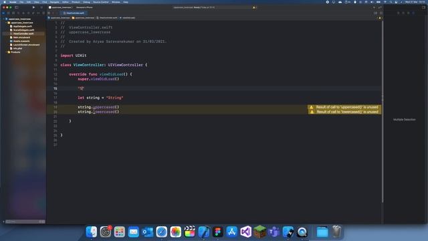Open the Mail app in the Dock
The width and height of the screenshot is (428, 241).
coord(134,232)
